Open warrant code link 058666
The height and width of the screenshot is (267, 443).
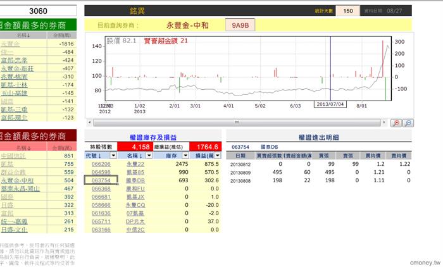[x=101, y=205]
